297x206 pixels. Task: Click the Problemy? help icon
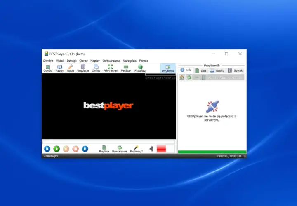[136, 149]
